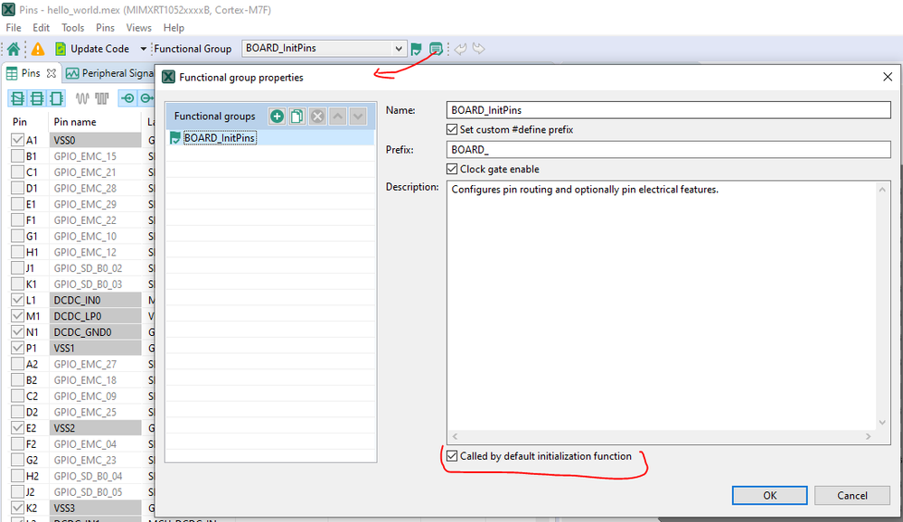Toggle checkbox for pin E2 VSS2

[17, 428]
